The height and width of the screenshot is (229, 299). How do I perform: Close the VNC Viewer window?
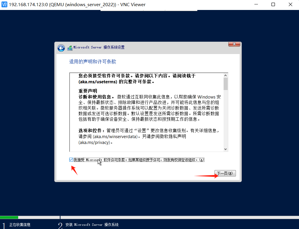[290, 4]
